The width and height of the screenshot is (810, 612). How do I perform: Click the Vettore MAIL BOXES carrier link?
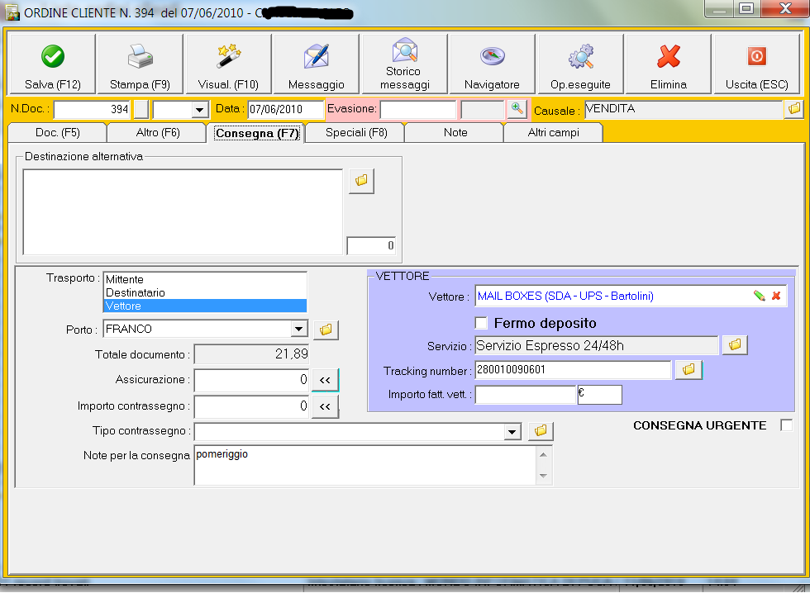point(565,296)
